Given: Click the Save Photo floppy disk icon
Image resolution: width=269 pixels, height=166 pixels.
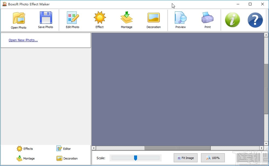Looking at the screenshot, I should [46, 18].
